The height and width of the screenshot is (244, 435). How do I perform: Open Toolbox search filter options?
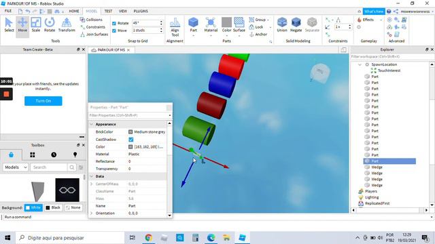point(81,167)
